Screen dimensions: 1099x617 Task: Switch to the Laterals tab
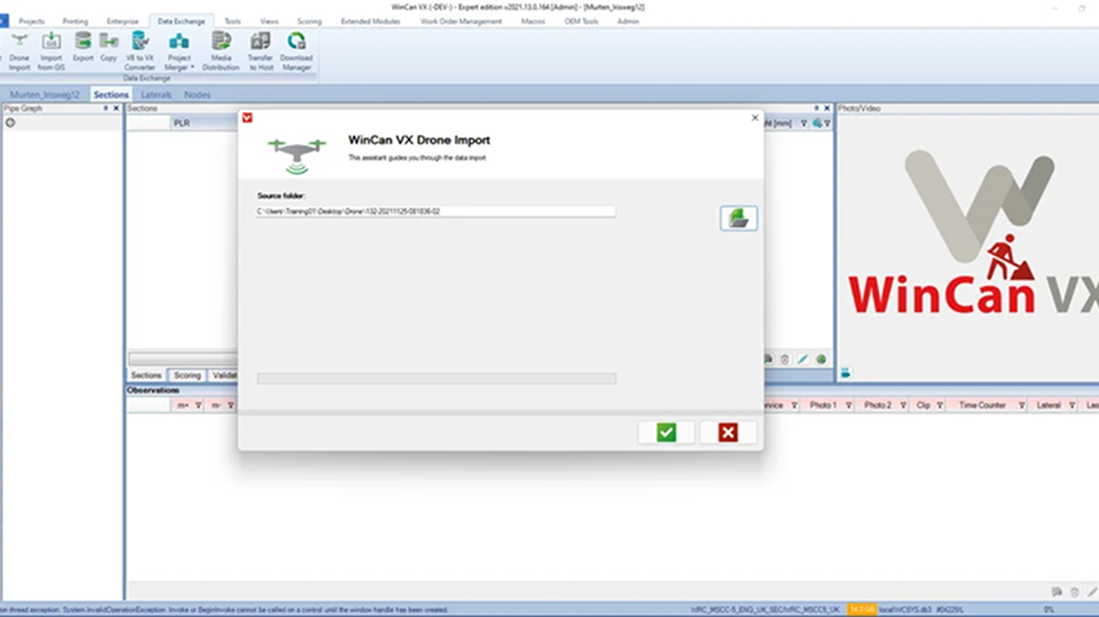pyautogui.click(x=156, y=94)
